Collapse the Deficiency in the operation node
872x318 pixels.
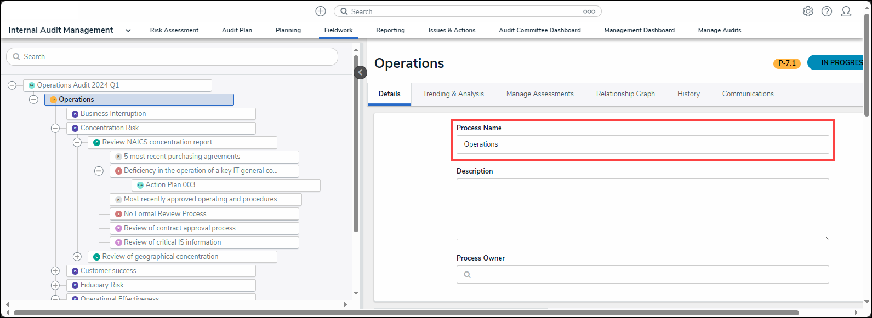pyautogui.click(x=99, y=171)
